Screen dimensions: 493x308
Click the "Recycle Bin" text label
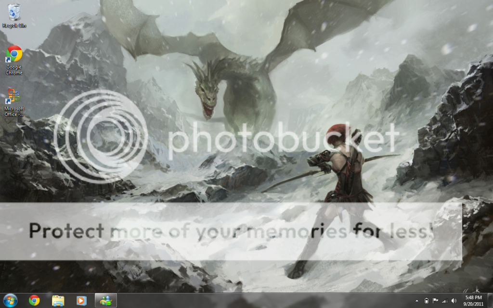[14, 25]
